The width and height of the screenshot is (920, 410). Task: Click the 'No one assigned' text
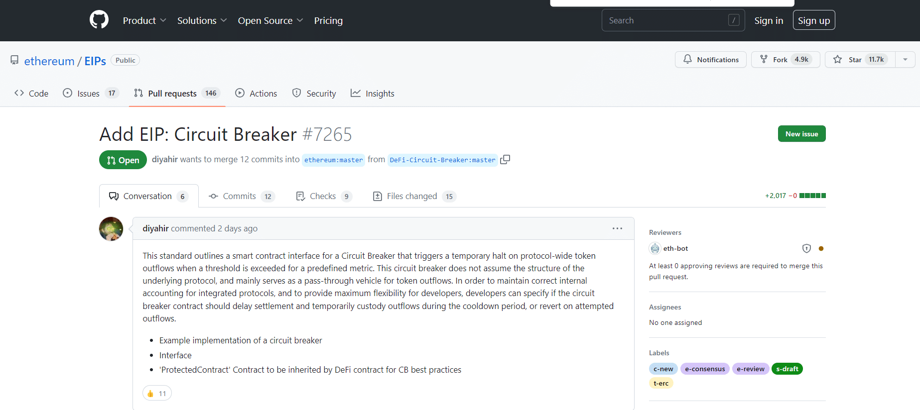coord(675,322)
